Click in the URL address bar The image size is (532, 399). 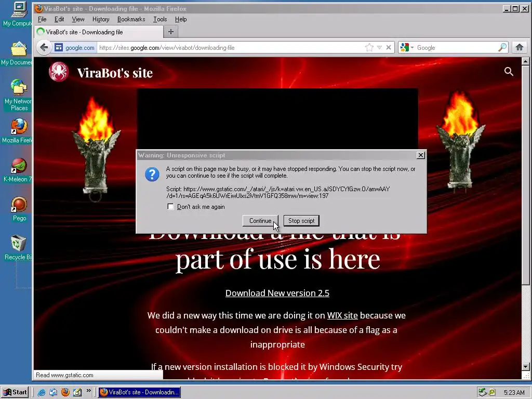pyautogui.click(x=231, y=47)
